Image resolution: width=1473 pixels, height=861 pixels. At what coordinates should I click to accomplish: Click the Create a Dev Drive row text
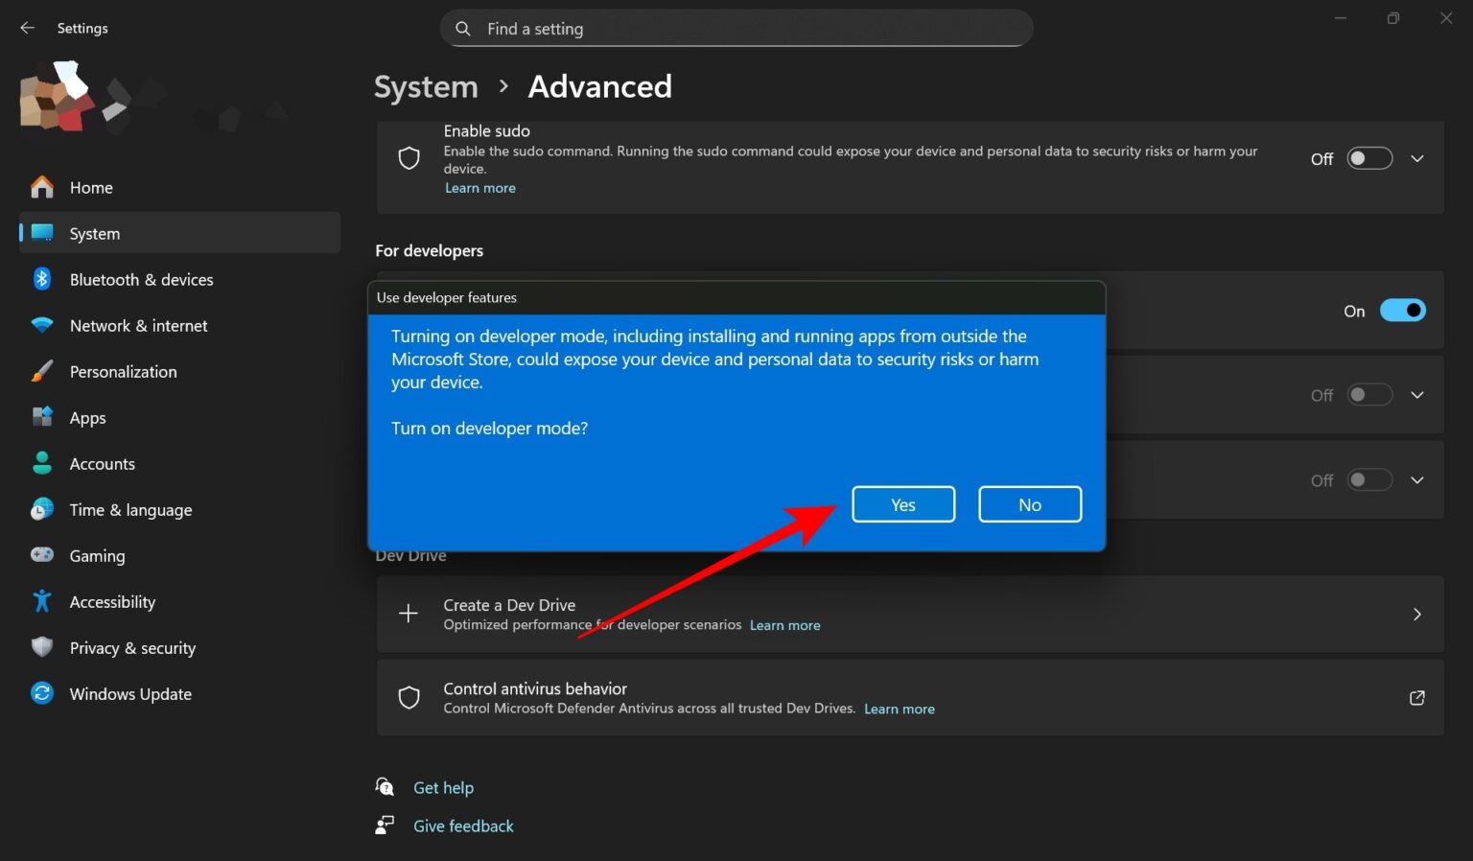click(509, 605)
